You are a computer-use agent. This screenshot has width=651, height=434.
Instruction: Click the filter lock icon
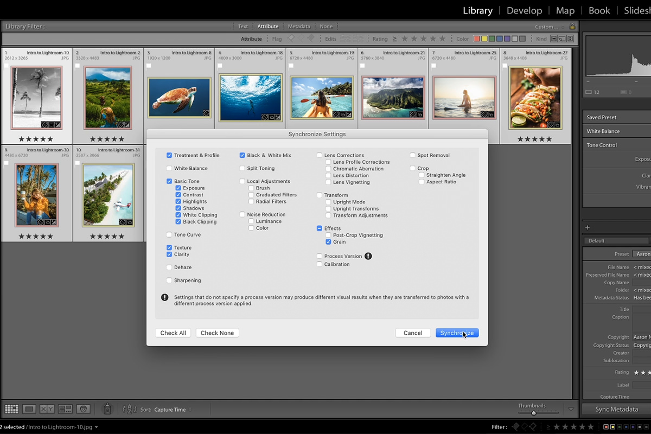(x=572, y=26)
